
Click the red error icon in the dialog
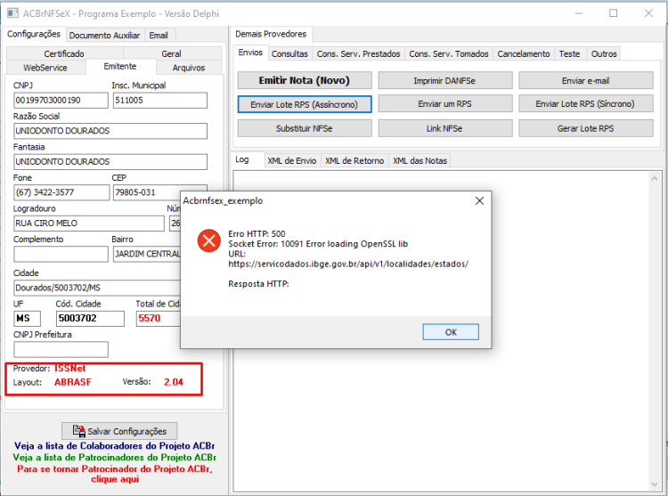point(208,240)
